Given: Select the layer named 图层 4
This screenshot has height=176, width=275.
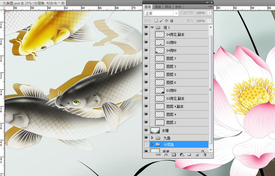Looking at the screenshot, I should (x=179, y=115).
